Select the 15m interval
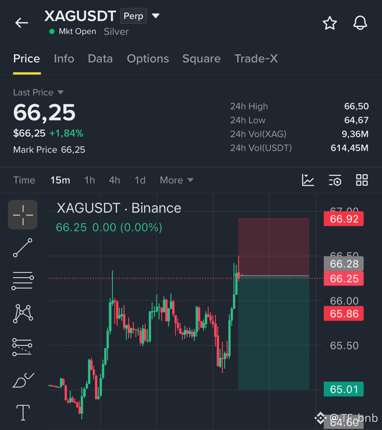Screen dimensions: 382x430 60,180
